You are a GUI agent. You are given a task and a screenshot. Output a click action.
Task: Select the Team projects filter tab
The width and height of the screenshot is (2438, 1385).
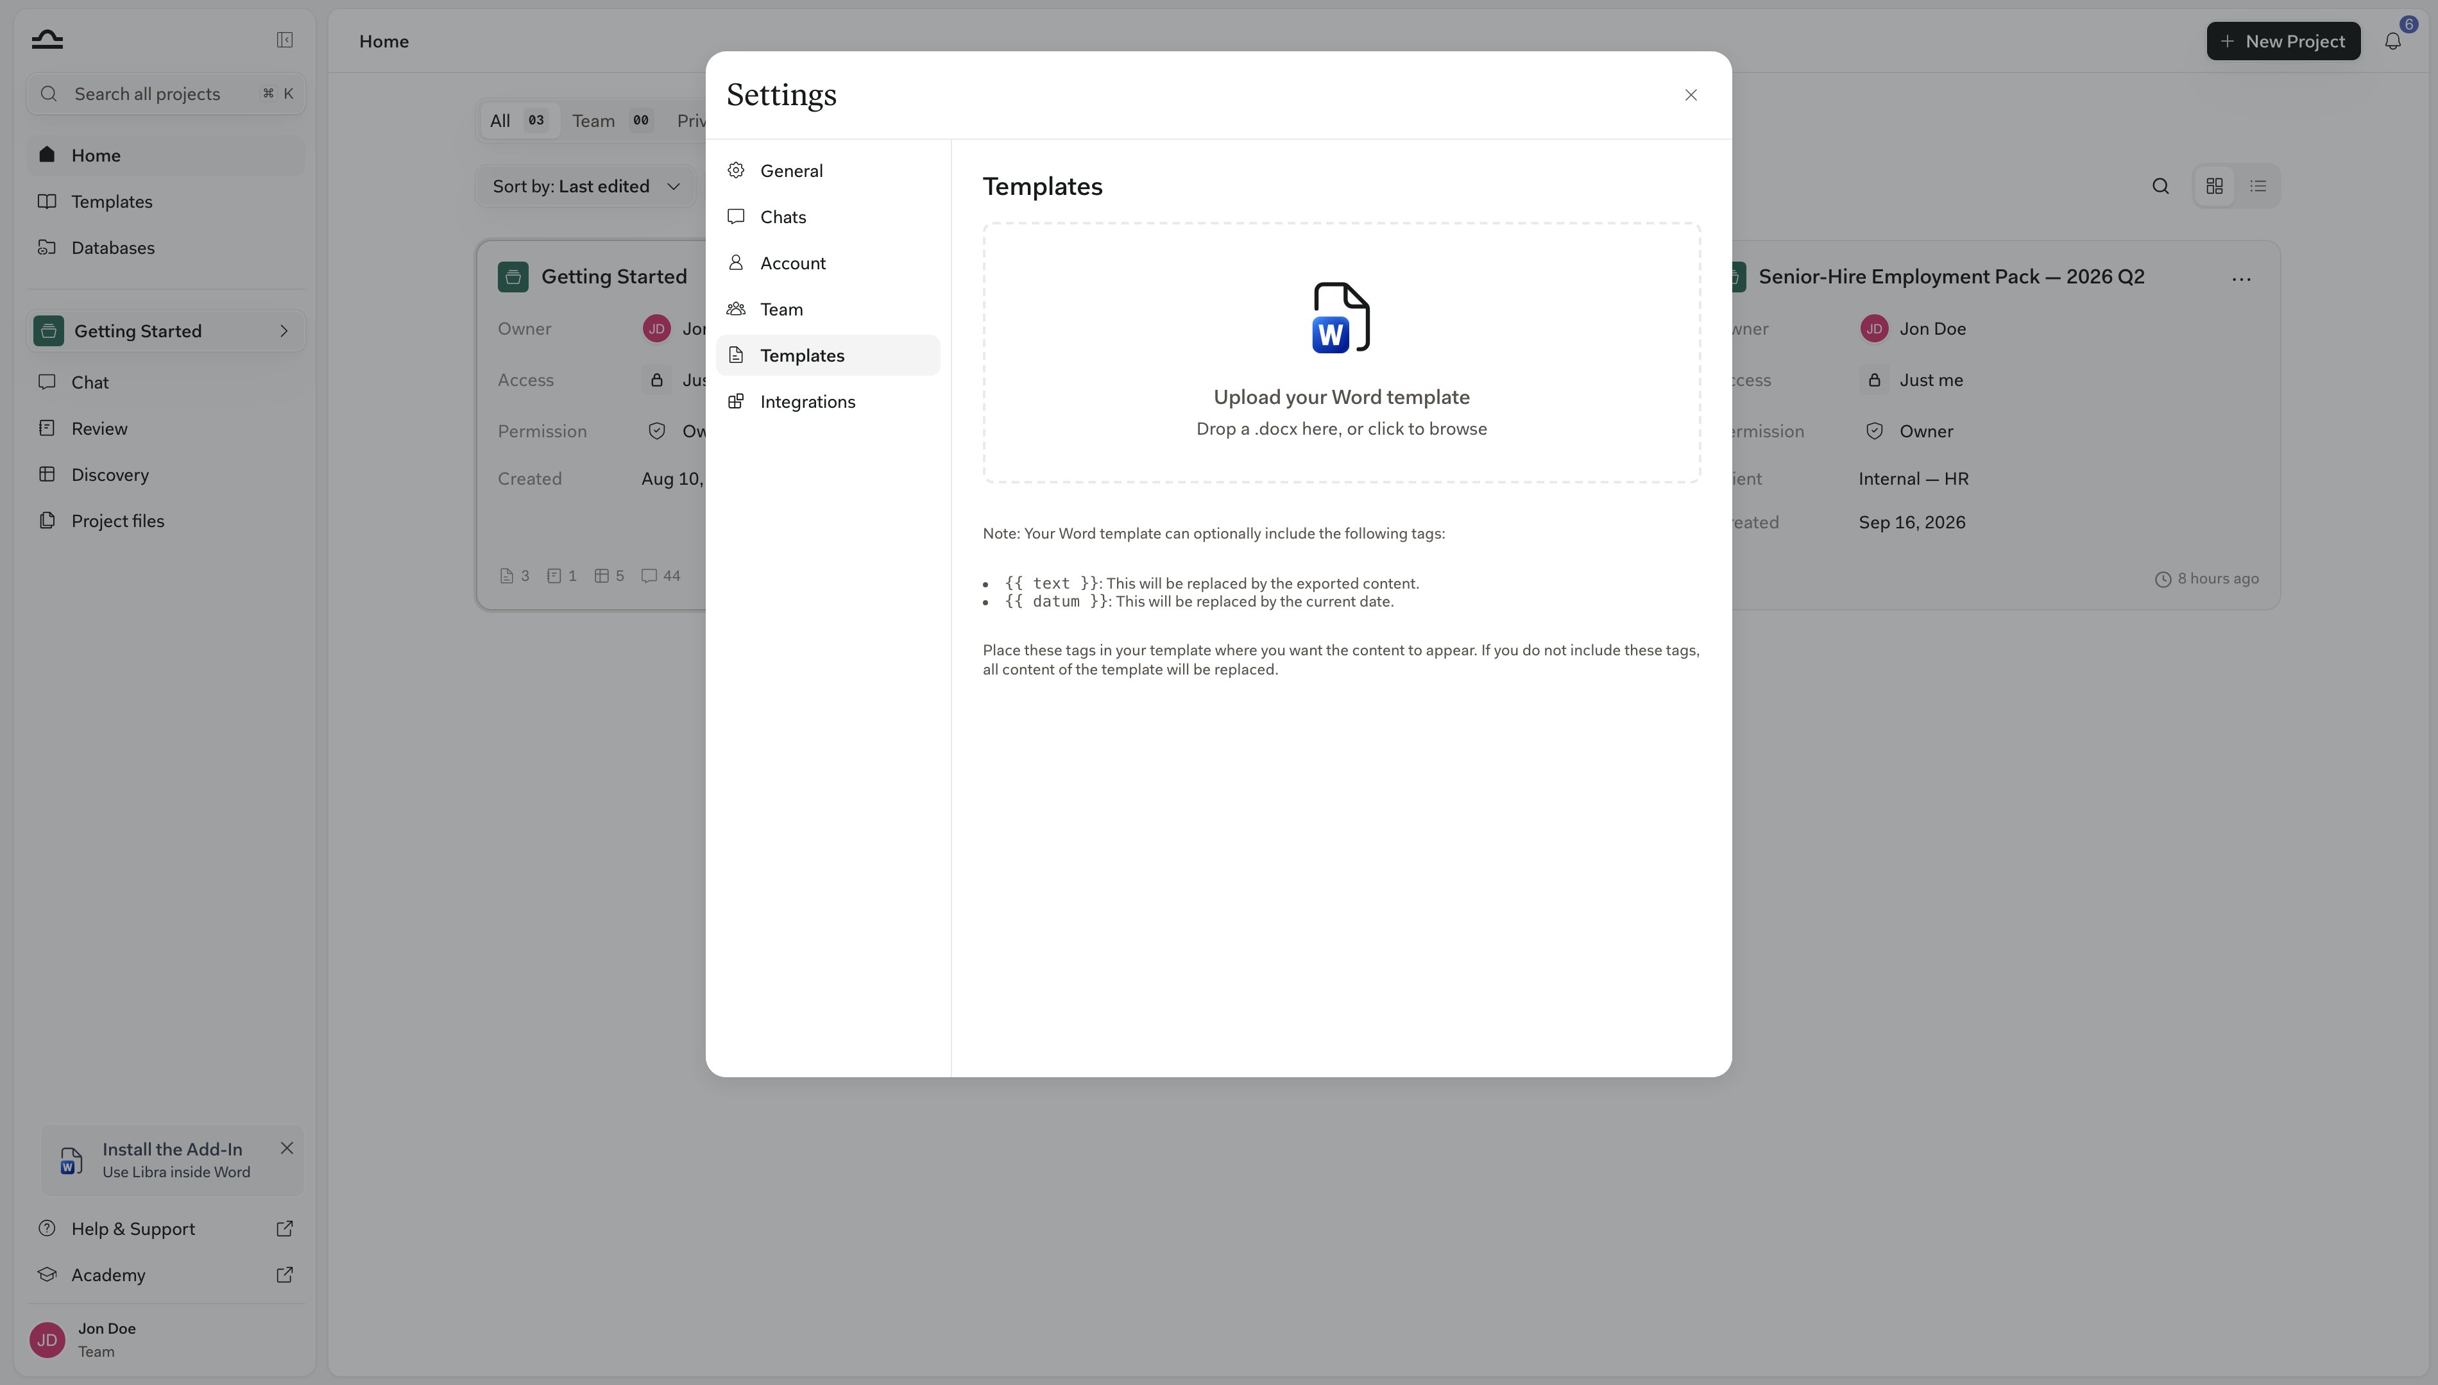coord(613,121)
